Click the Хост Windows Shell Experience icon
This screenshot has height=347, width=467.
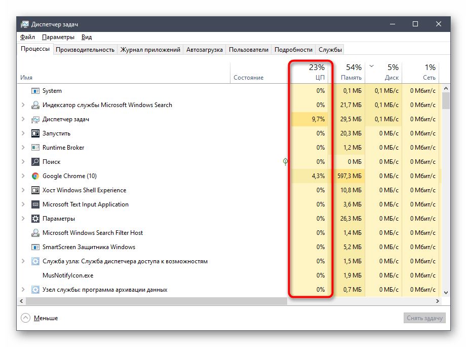[35, 190]
